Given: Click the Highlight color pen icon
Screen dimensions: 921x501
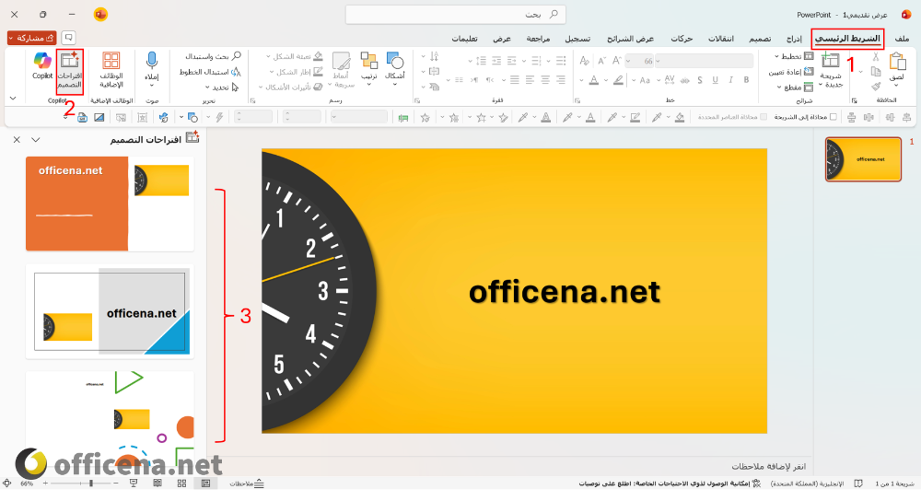Looking at the screenshot, I should click(x=618, y=80).
